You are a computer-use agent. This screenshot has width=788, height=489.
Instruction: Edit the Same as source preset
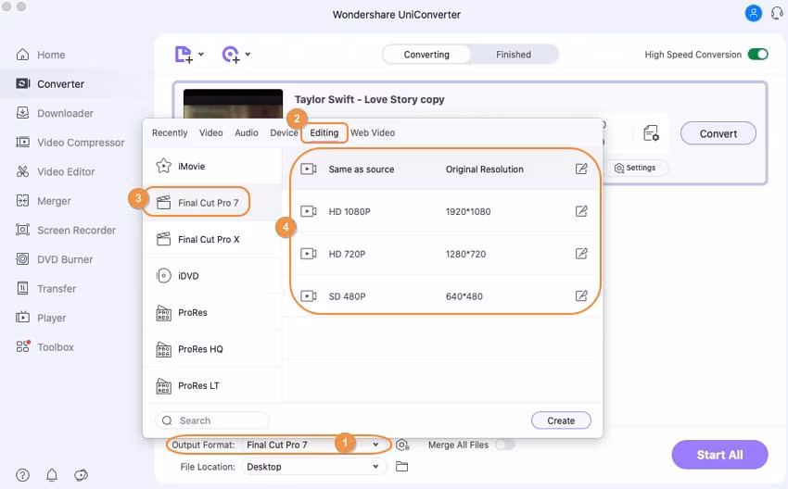coord(581,169)
